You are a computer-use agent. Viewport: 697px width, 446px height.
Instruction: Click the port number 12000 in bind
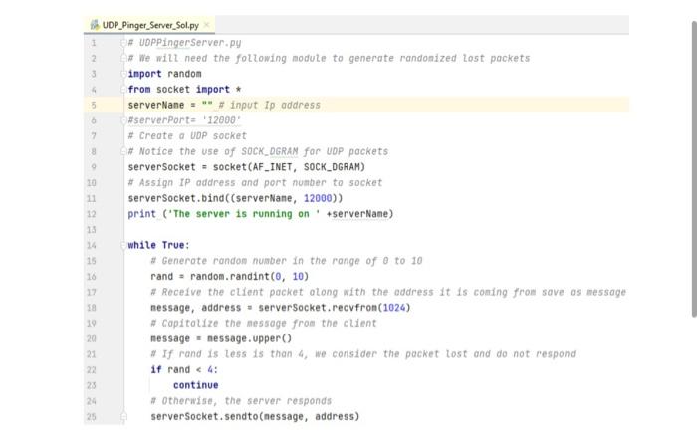click(x=318, y=198)
